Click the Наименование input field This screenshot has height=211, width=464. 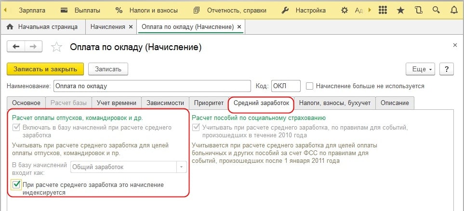tap(152, 86)
